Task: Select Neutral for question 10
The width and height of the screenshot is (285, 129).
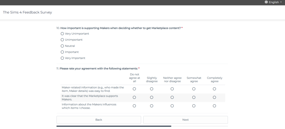Action: pos(62,46)
